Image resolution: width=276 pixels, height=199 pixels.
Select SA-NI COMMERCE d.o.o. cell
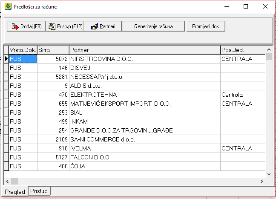tap(145, 139)
